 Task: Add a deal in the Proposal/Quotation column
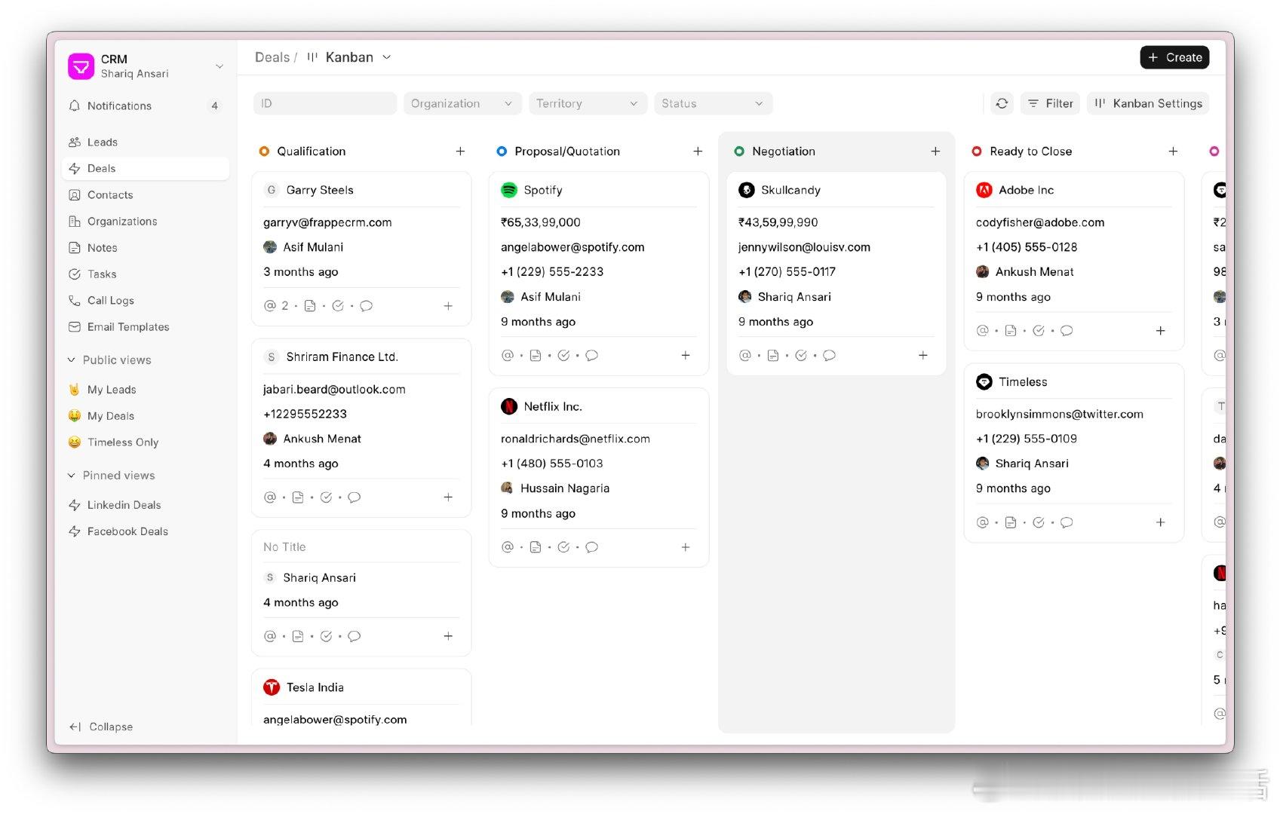pyautogui.click(x=698, y=151)
